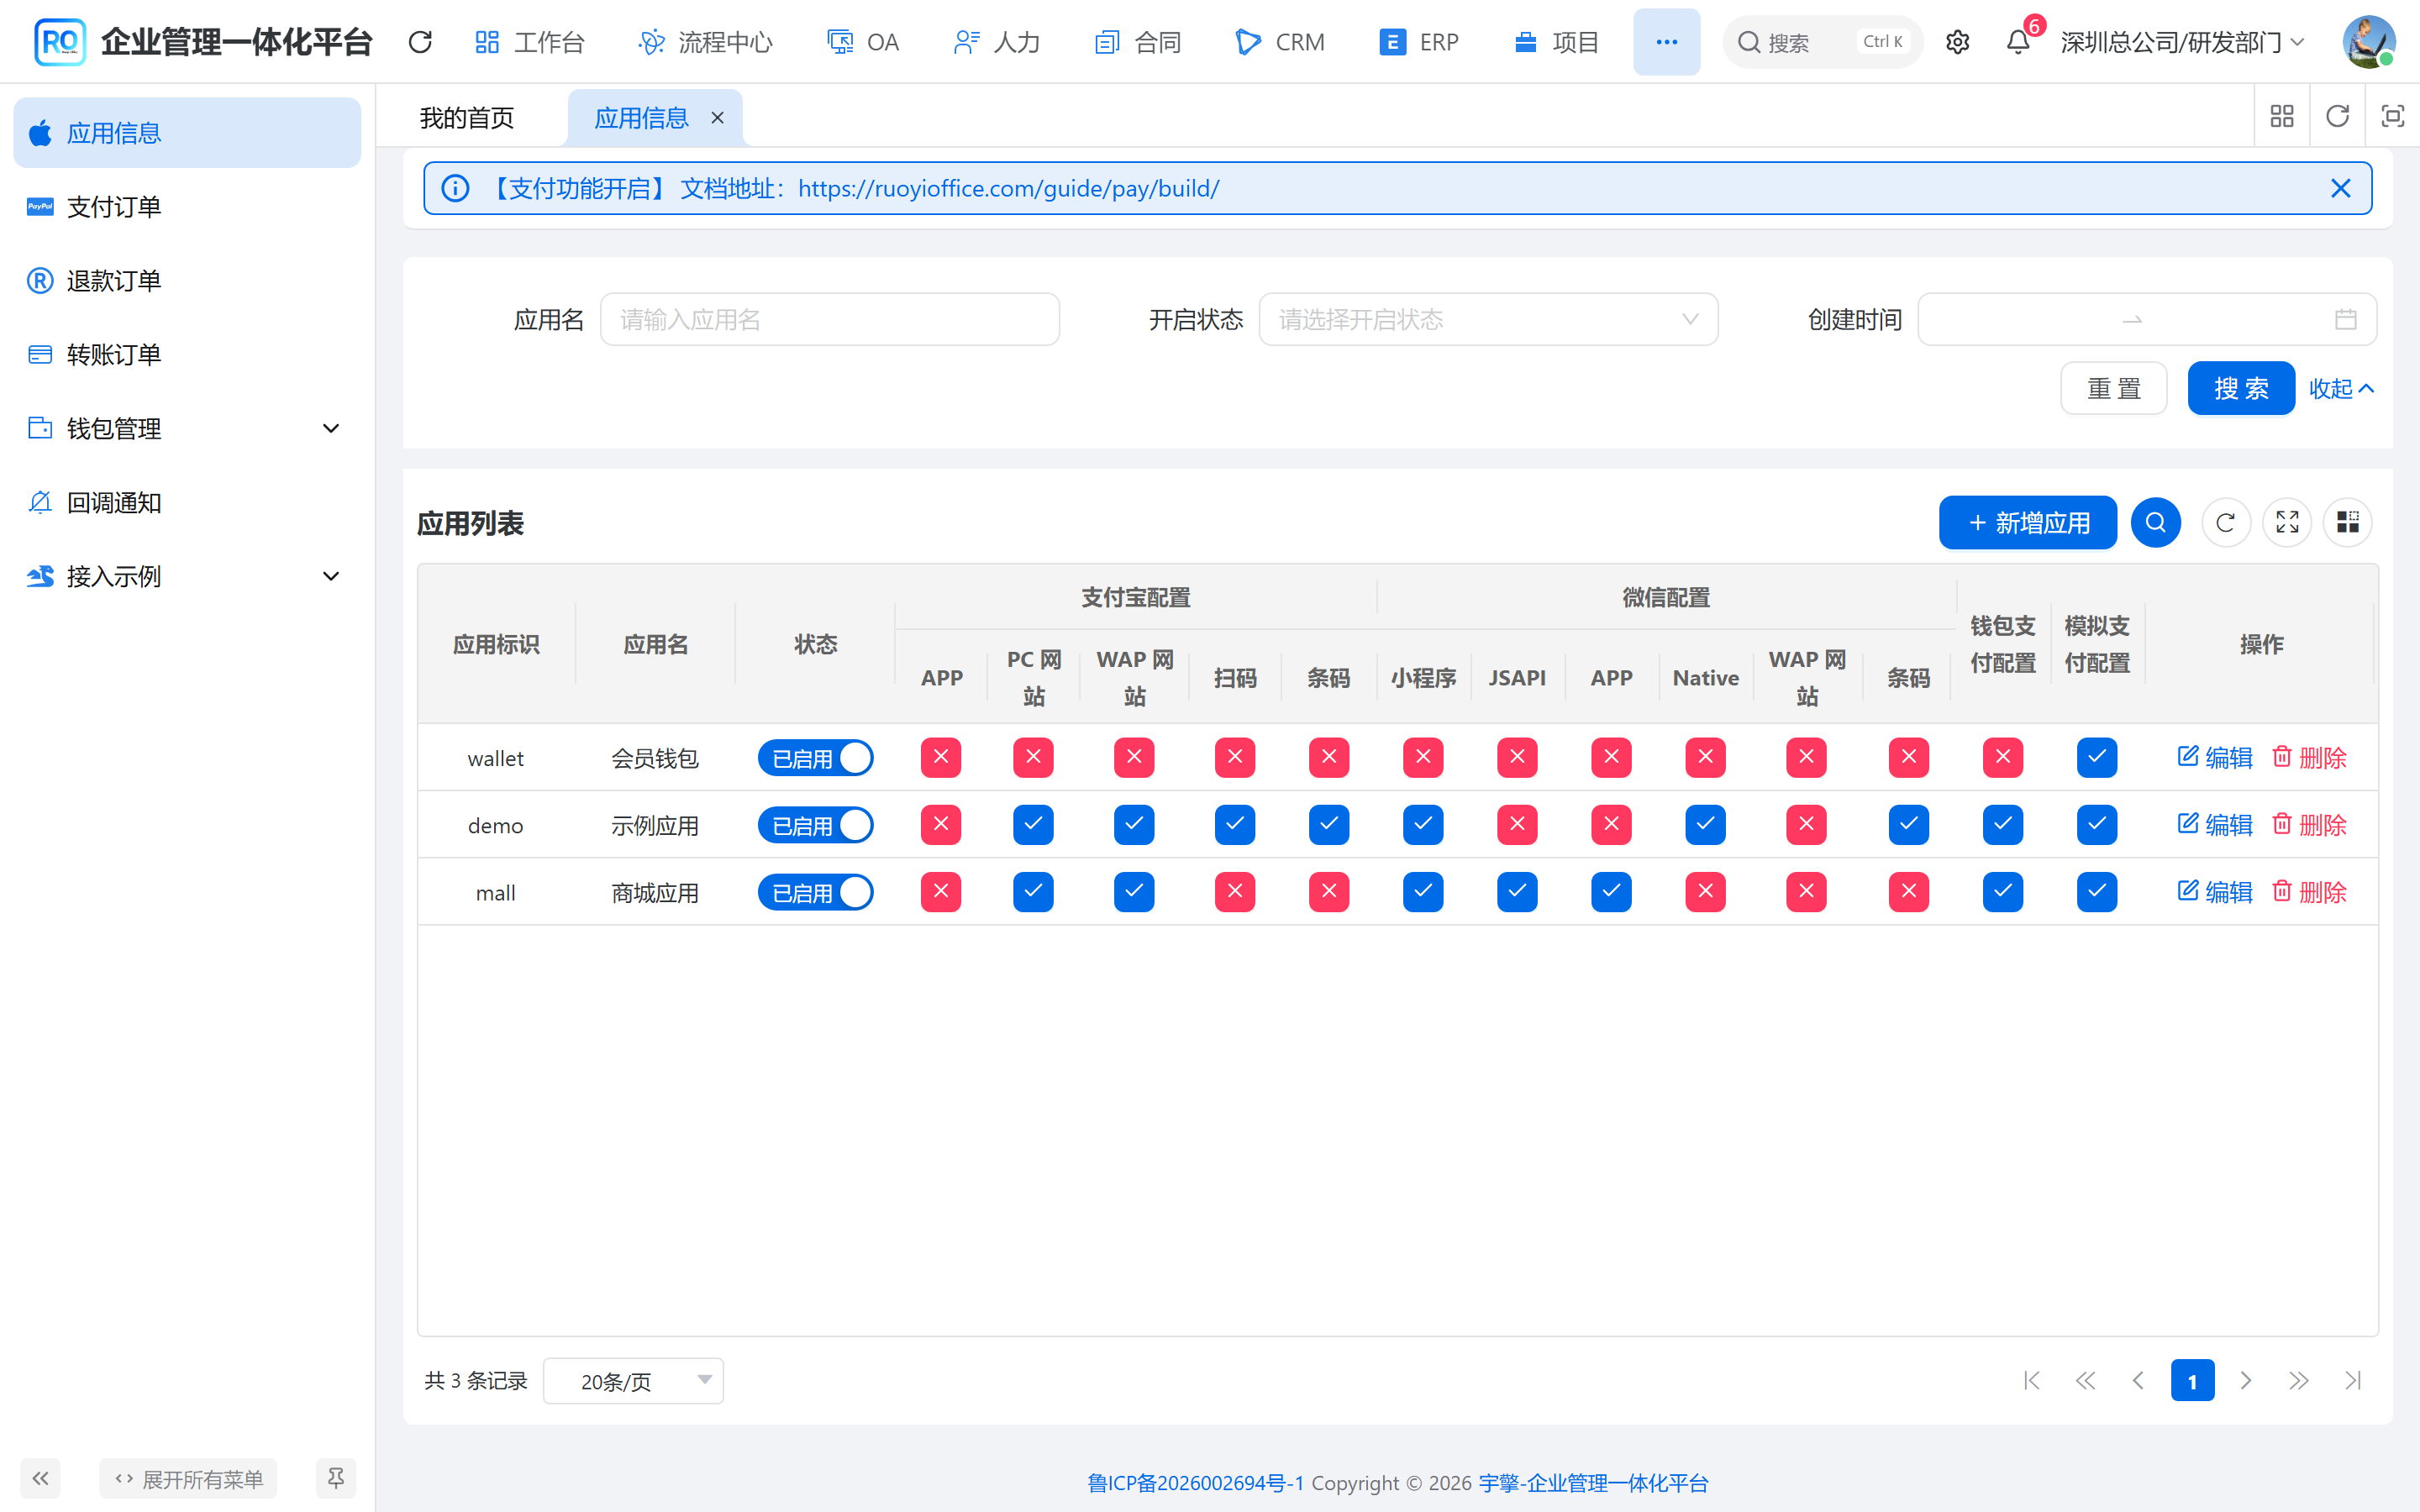Viewport: 2420px width, 1512px height.
Task: Click the round blue search icon in list toolbar
Action: [x=2155, y=522]
